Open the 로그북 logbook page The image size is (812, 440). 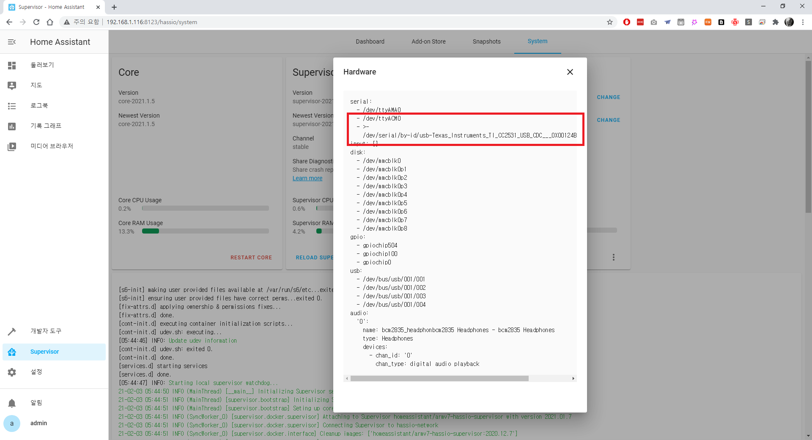54,106
